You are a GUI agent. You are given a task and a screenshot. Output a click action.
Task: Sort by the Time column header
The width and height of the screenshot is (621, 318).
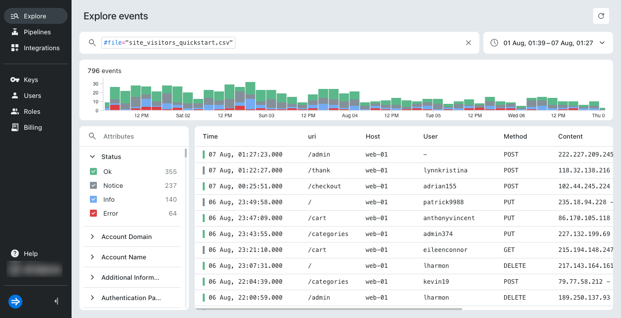click(210, 136)
